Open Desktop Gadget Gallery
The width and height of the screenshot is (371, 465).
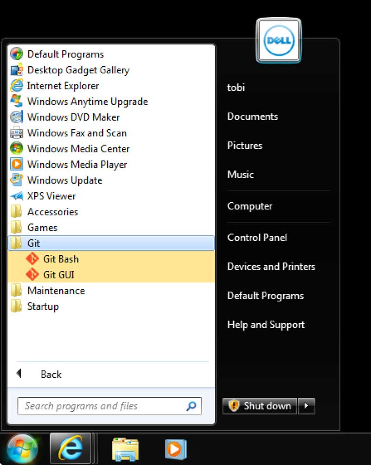(x=78, y=70)
